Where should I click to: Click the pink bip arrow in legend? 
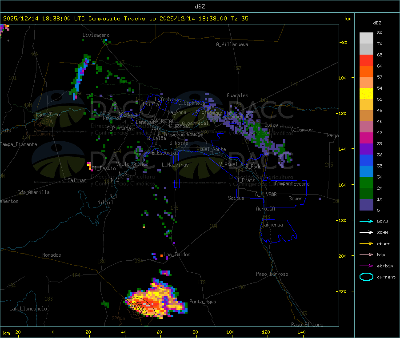point(366,254)
